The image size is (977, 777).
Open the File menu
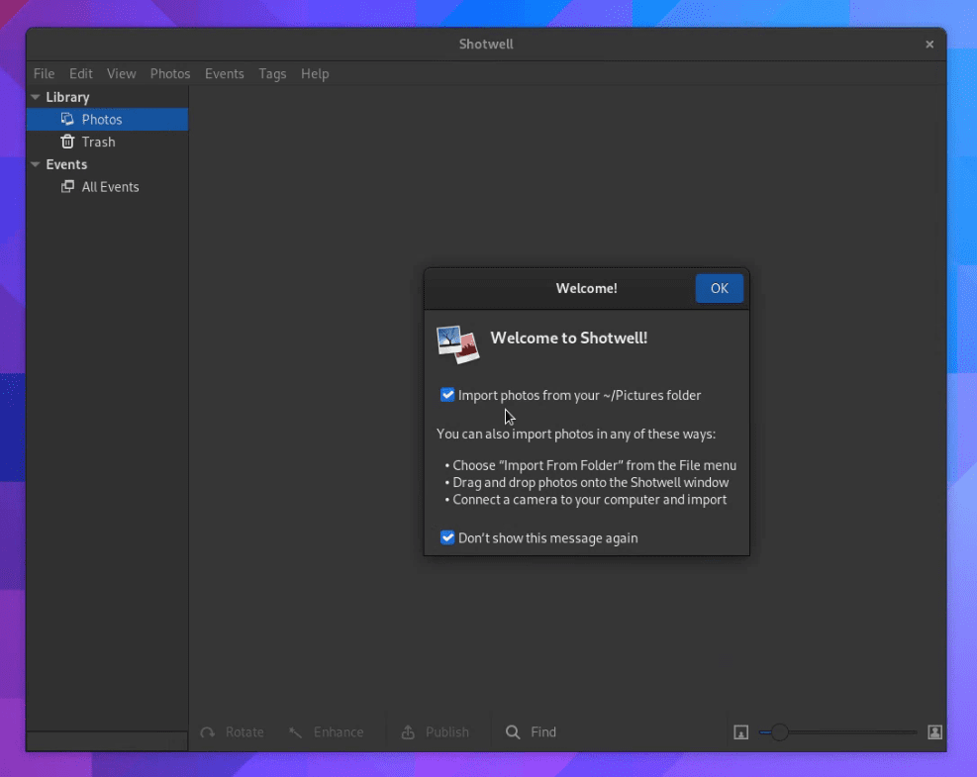(44, 73)
